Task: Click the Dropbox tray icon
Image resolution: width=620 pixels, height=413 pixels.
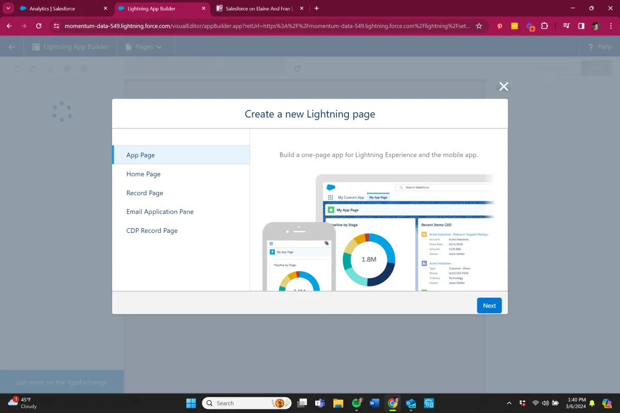Action: click(522, 403)
